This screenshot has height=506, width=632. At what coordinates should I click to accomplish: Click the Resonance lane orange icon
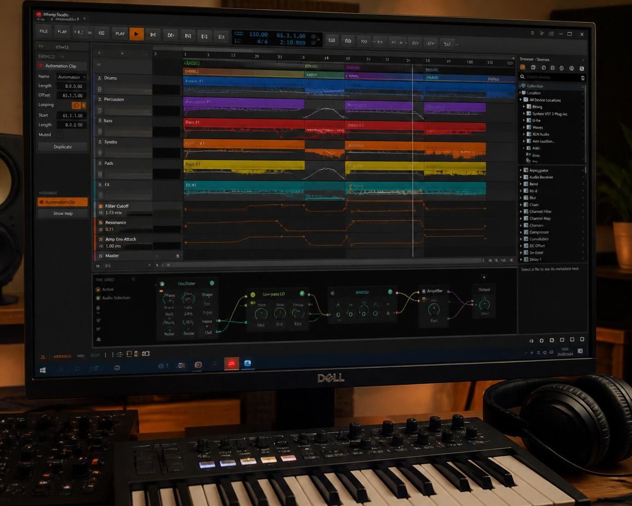pyautogui.click(x=101, y=222)
